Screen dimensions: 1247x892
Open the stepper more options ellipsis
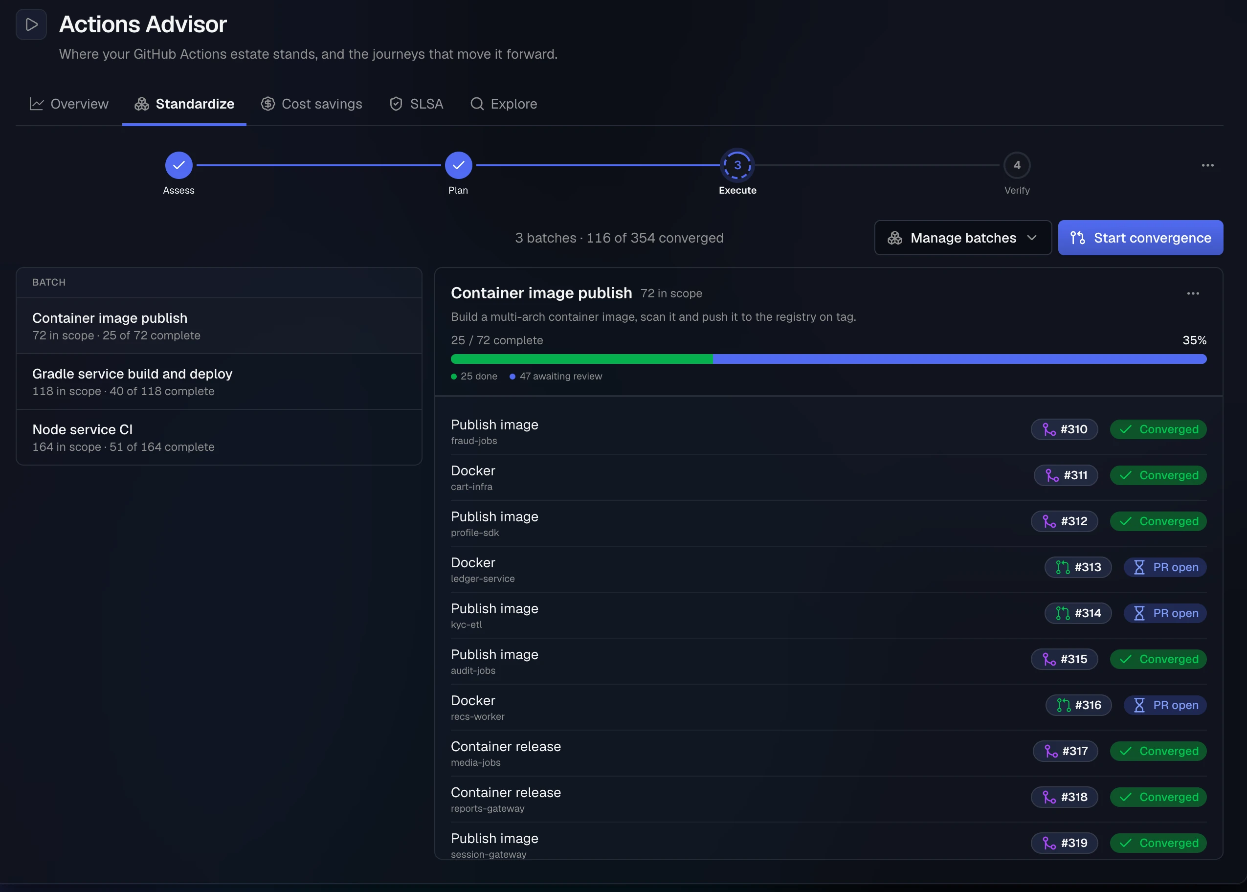1207,165
